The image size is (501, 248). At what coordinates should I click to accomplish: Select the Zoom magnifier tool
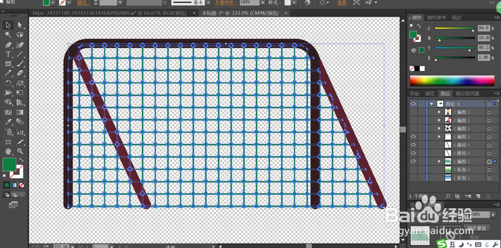20,151
